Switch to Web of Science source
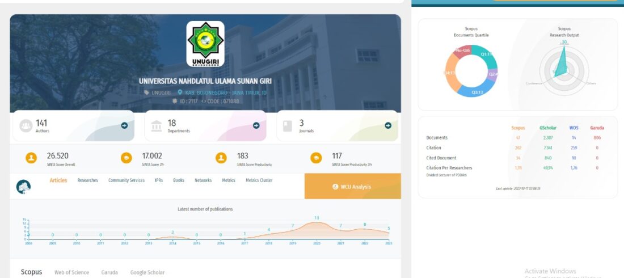 71,272
